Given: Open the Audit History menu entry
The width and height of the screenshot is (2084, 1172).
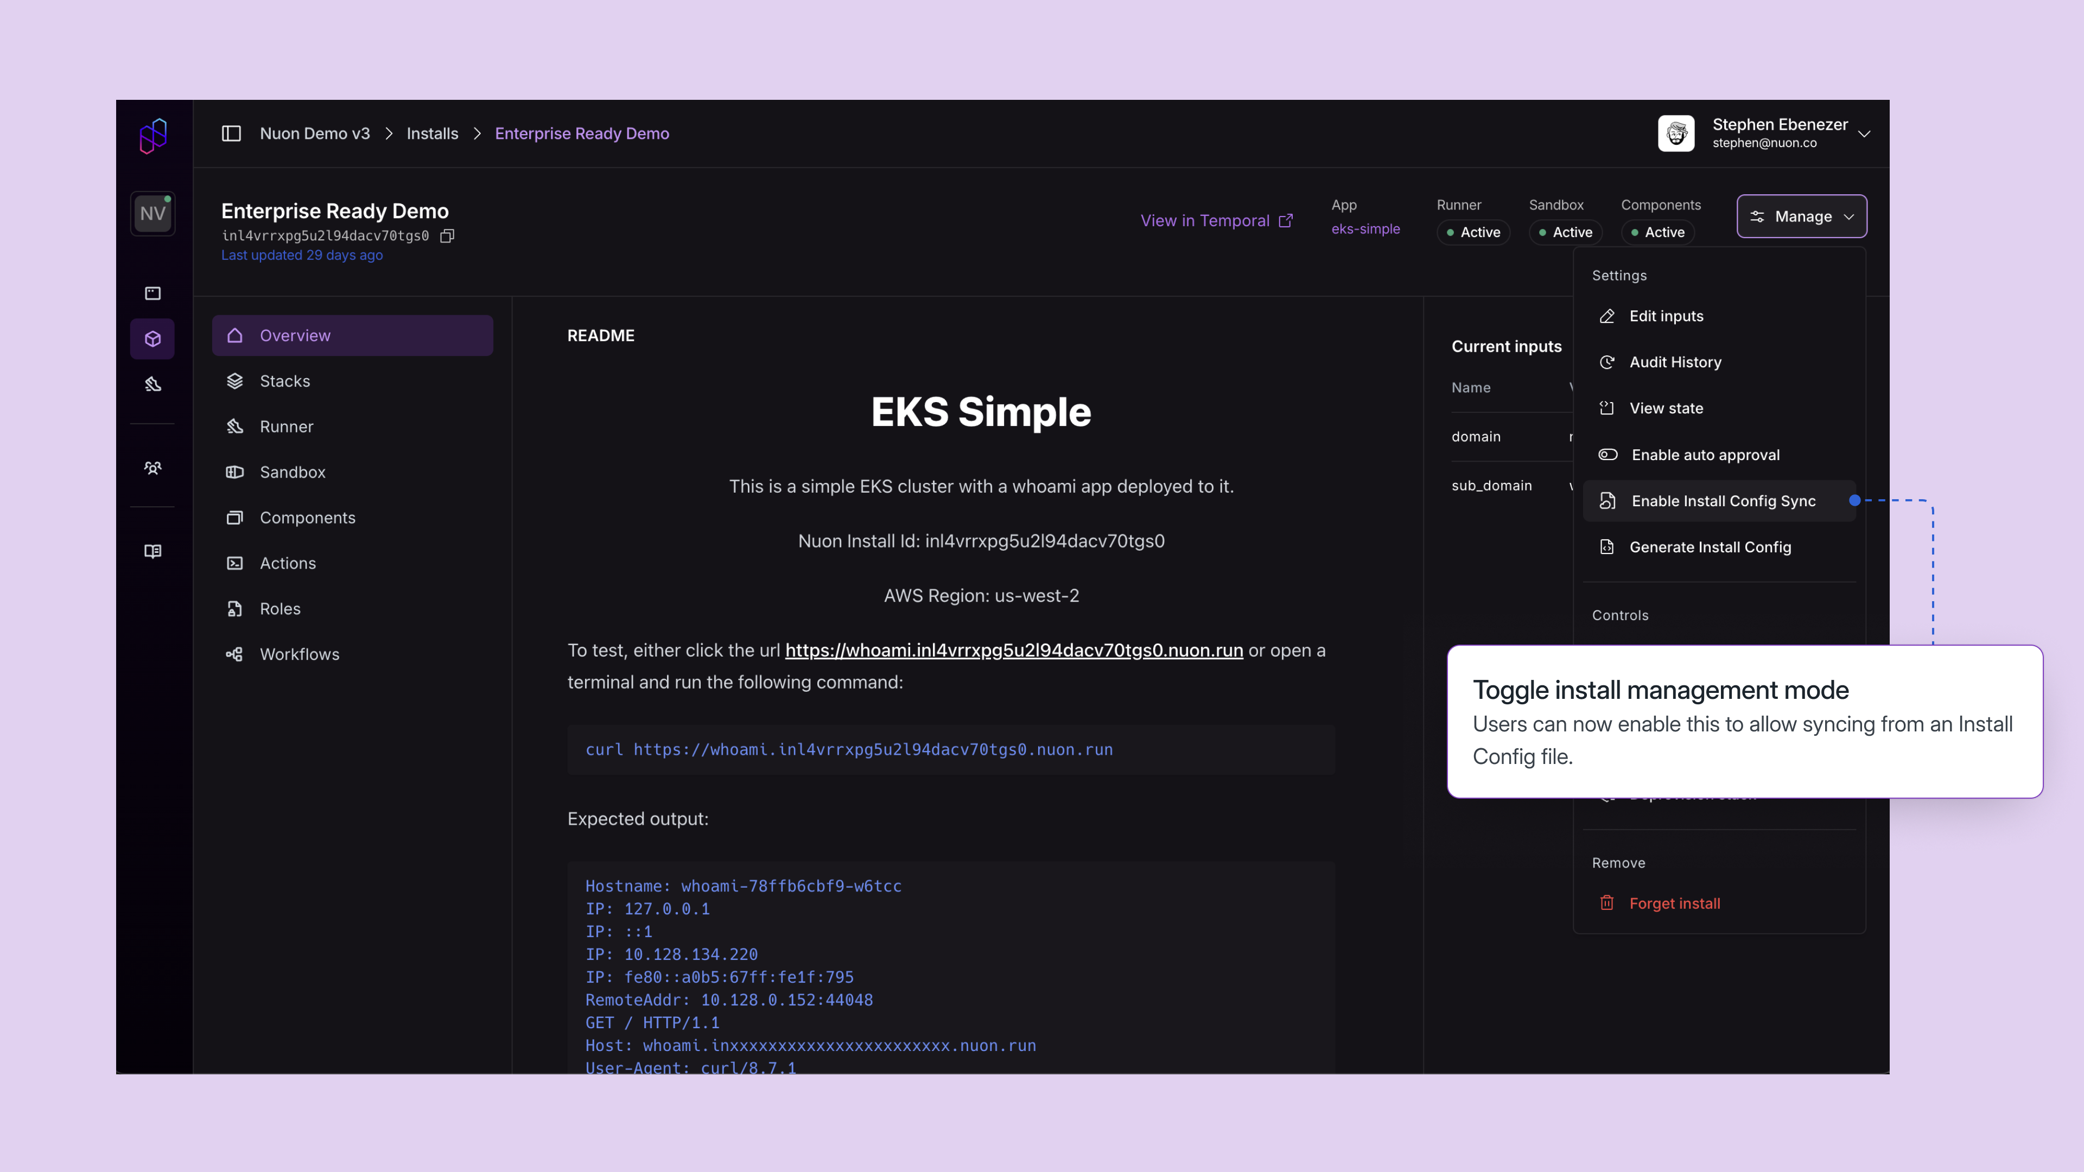Looking at the screenshot, I should (x=1675, y=361).
